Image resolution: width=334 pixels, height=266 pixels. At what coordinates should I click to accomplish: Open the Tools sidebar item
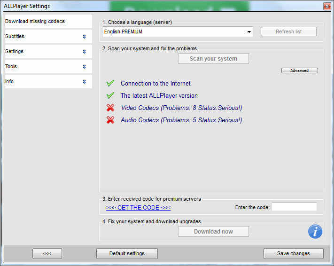pos(48,67)
